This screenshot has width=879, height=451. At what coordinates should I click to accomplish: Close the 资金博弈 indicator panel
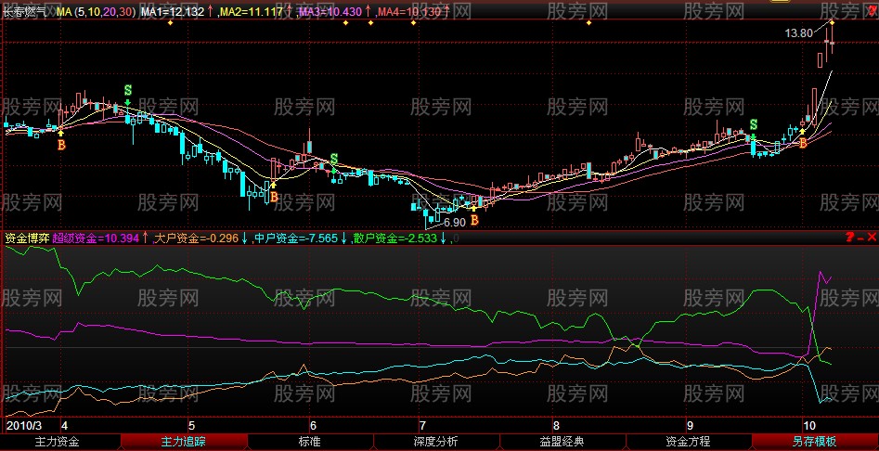pyautogui.click(x=872, y=238)
